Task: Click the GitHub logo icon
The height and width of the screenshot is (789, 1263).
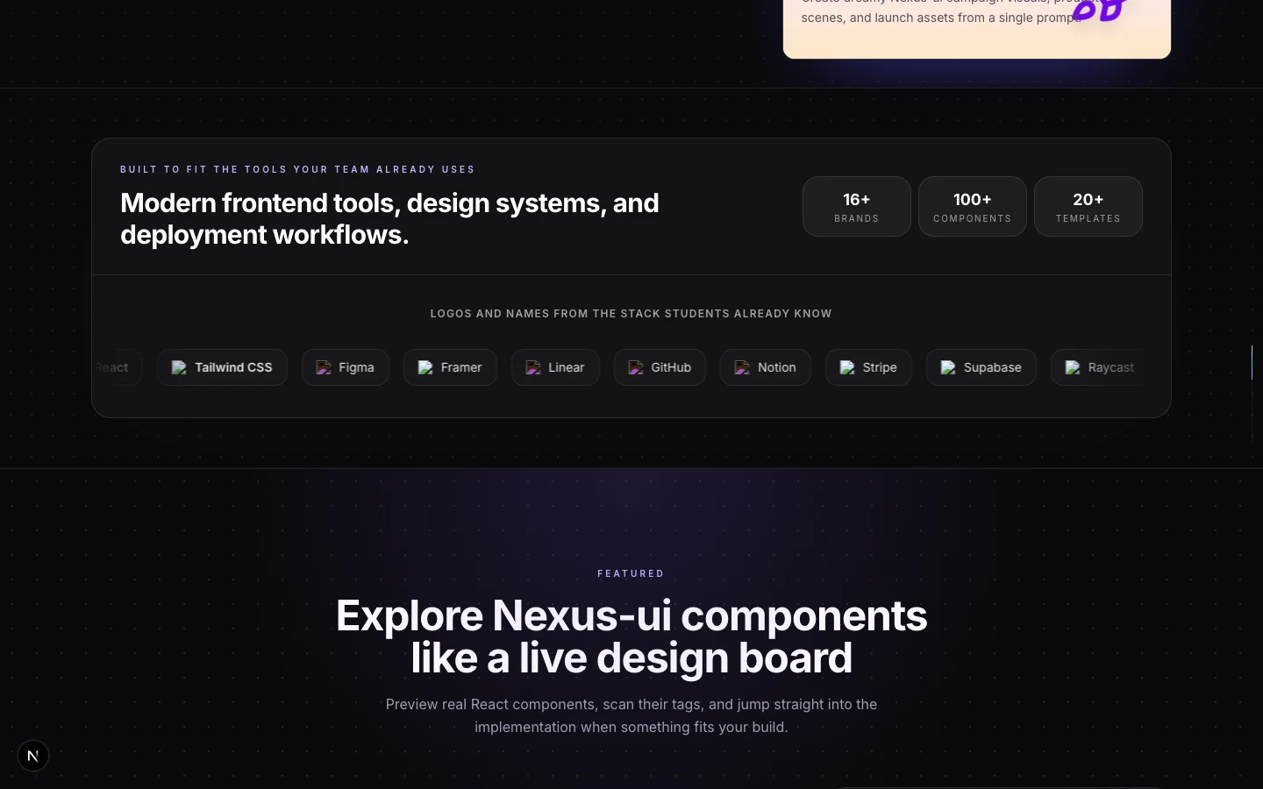Action: coord(636,367)
